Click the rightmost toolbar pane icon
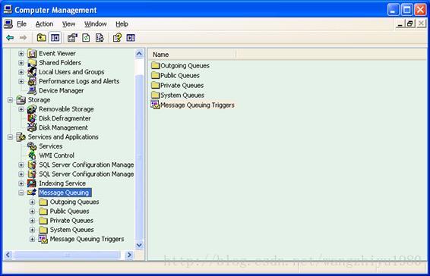Viewport: 430px width, 276px height. click(x=131, y=37)
